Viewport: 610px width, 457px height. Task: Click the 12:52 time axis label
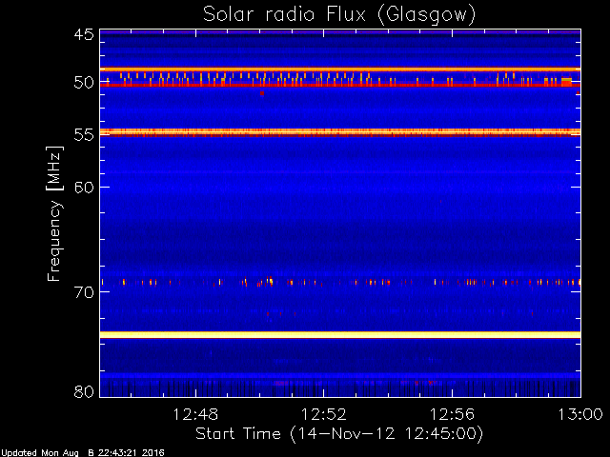324,415
